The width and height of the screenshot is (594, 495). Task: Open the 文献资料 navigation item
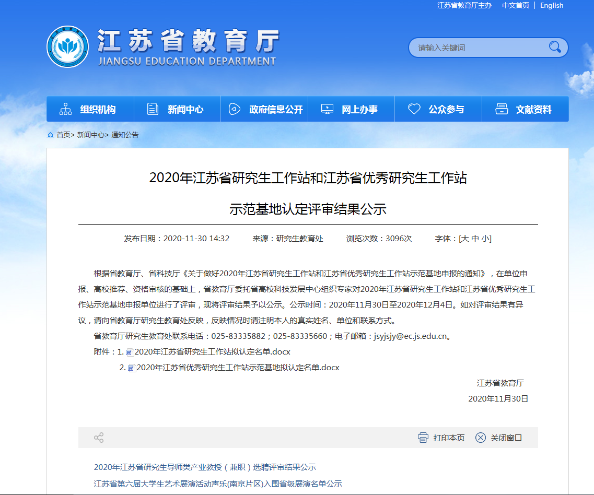(525, 109)
